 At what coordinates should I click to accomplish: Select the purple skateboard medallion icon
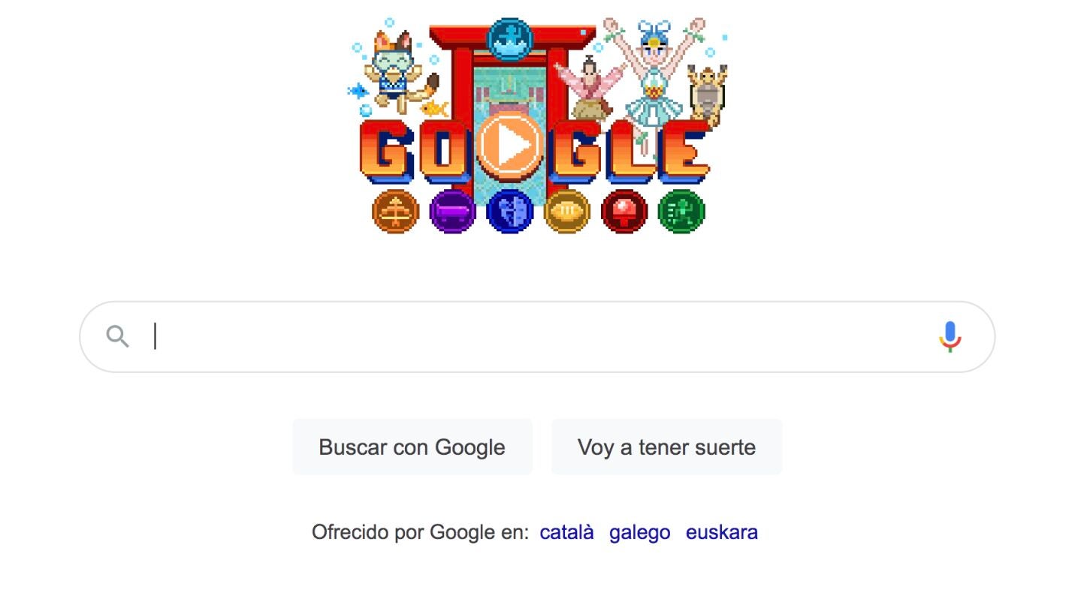tap(452, 212)
